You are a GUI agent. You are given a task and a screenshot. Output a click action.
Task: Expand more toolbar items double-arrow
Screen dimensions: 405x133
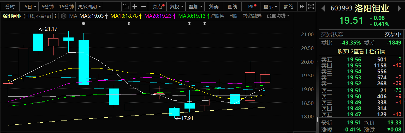click(302, 7)
